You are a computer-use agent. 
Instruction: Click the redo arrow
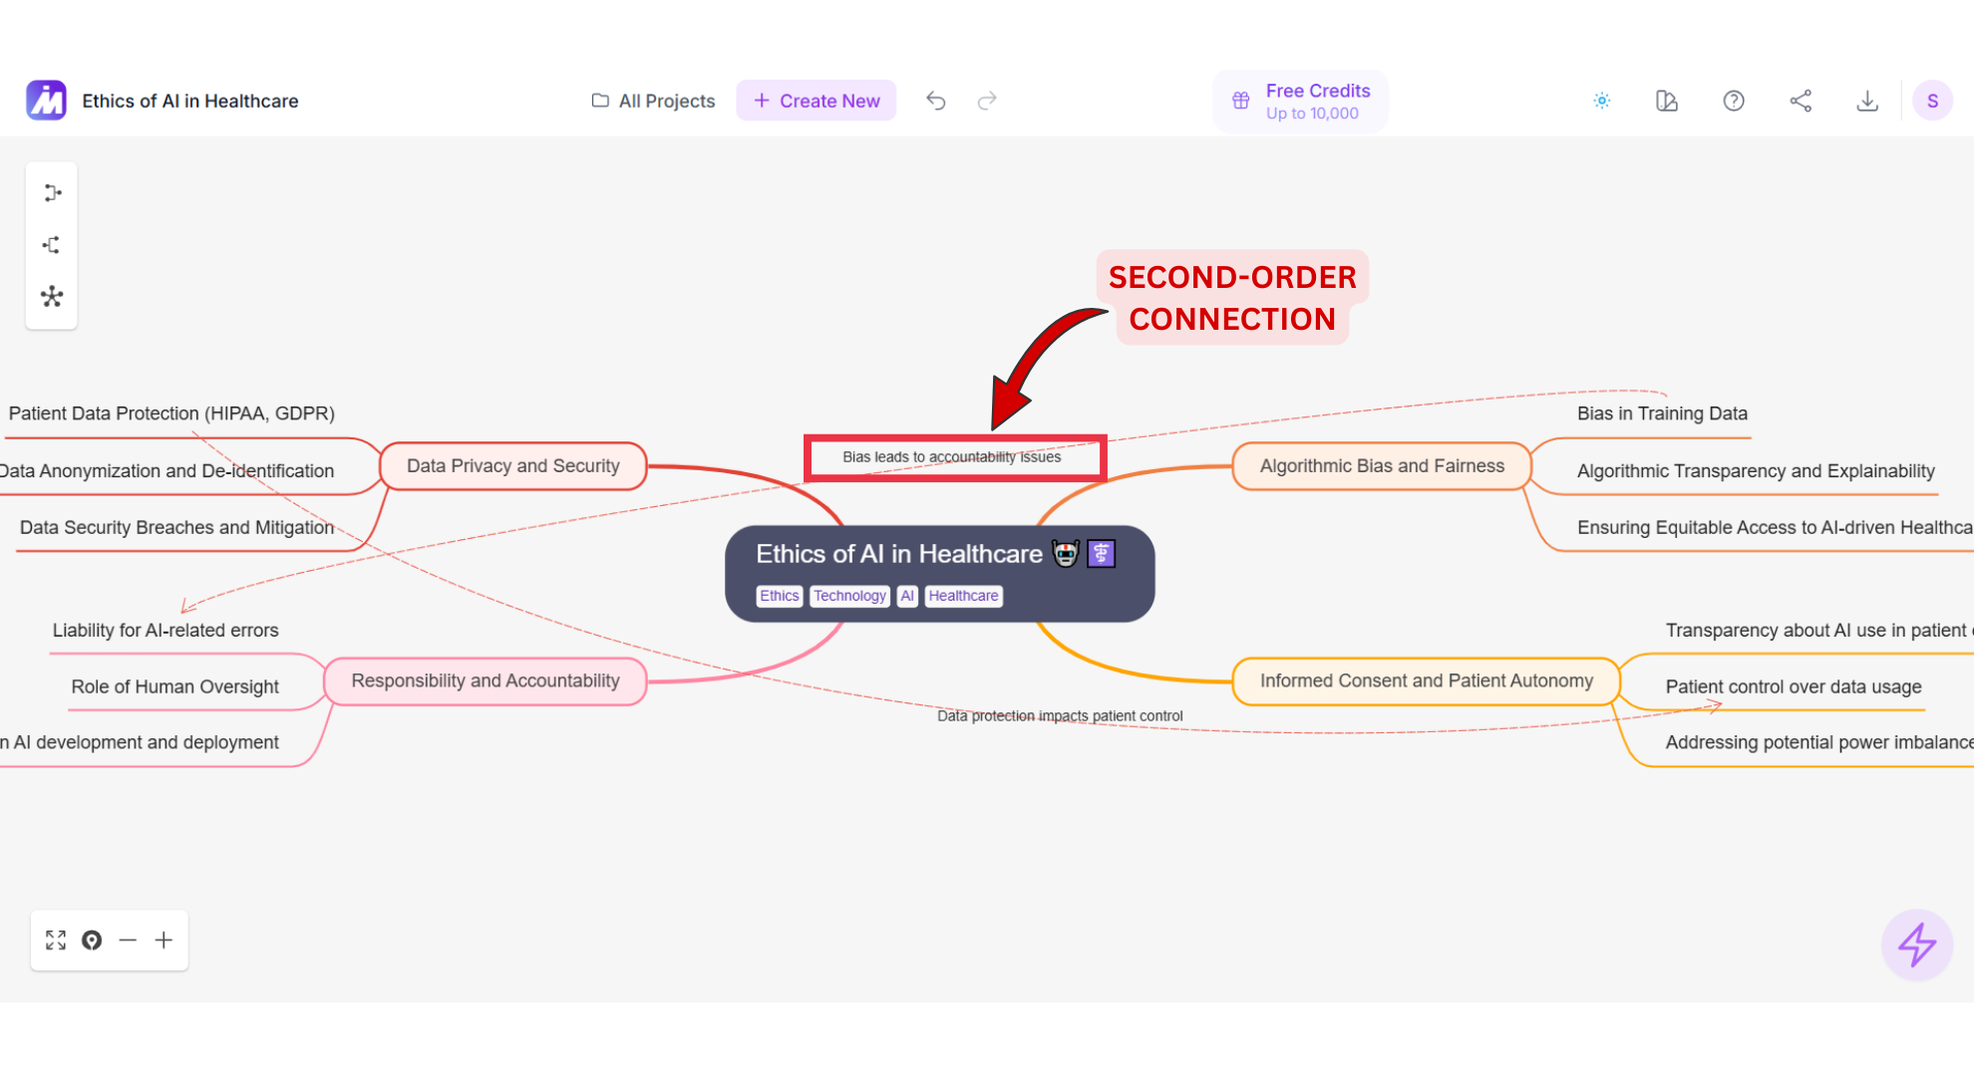point(987,101)
